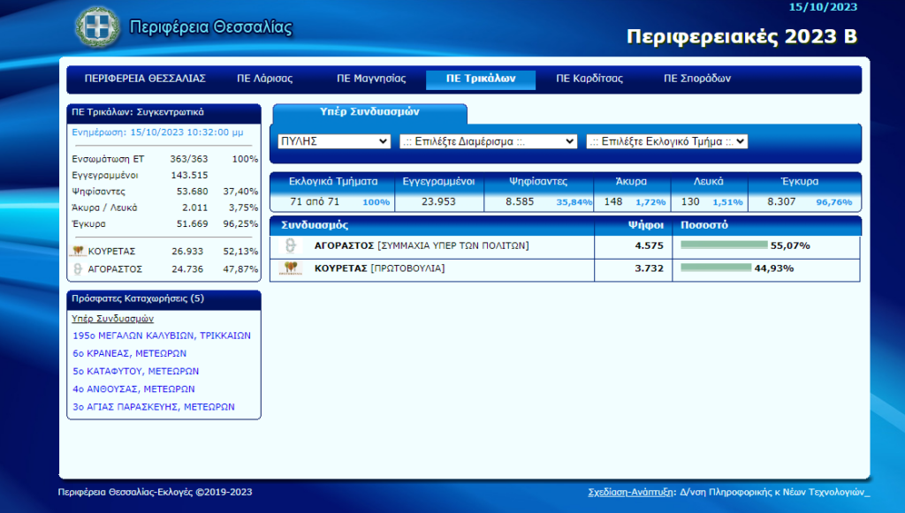Click ΚΟΥΡΕΤΑΣ logo in results table

click(290, 268)
